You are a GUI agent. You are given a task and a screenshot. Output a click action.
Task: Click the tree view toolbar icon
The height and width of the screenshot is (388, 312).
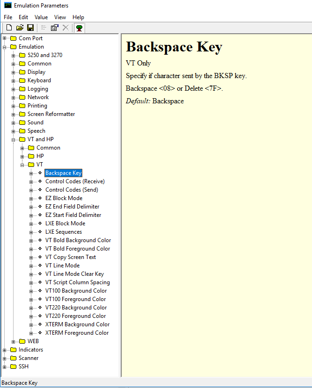80,28
